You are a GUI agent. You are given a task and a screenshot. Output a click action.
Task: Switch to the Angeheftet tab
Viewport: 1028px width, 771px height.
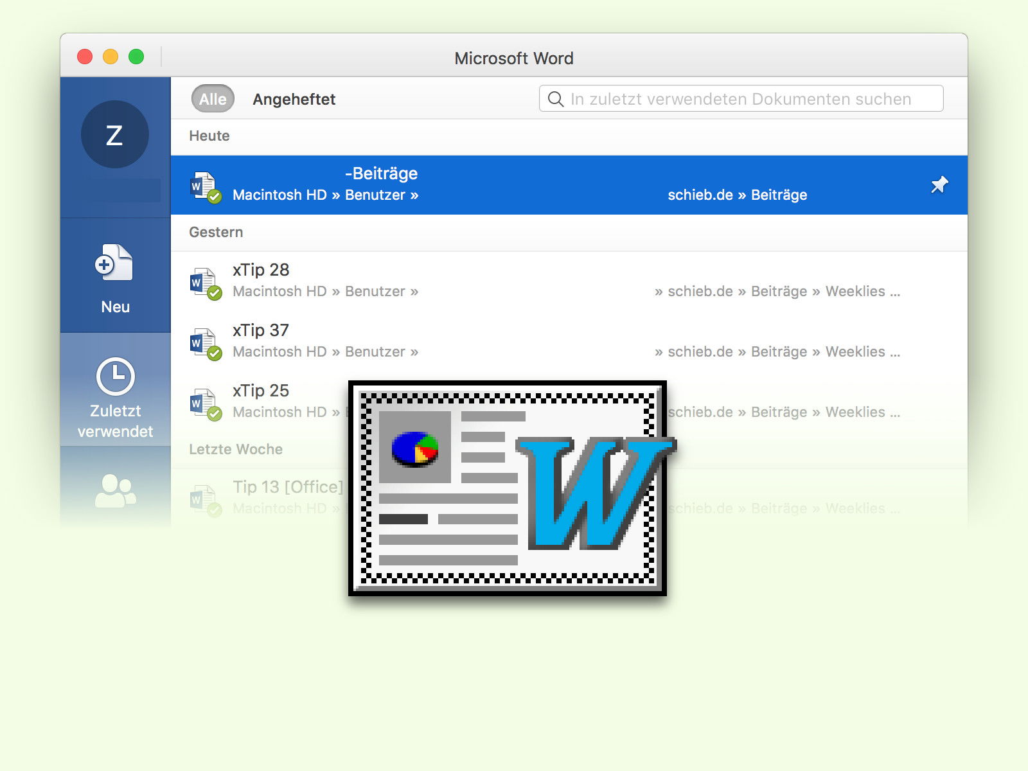pos(294,99)
